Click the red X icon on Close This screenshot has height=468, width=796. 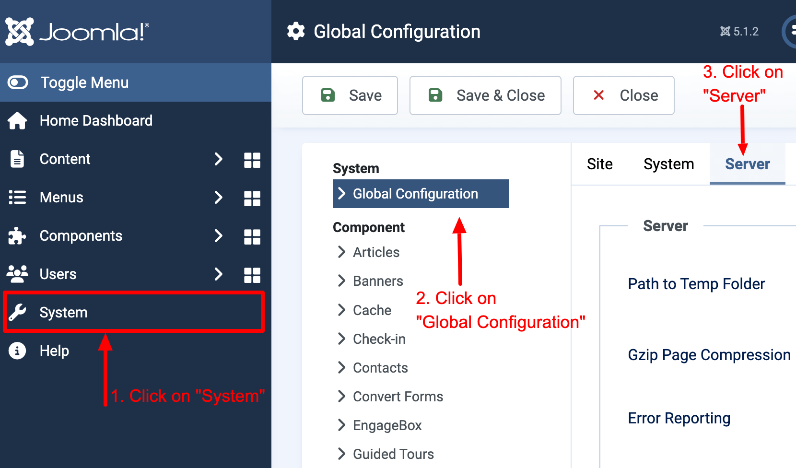(x=598, y=95)
